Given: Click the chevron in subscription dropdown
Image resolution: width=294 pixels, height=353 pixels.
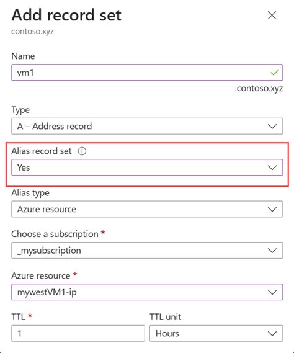Looking at the screenshot, I should 272,251.
